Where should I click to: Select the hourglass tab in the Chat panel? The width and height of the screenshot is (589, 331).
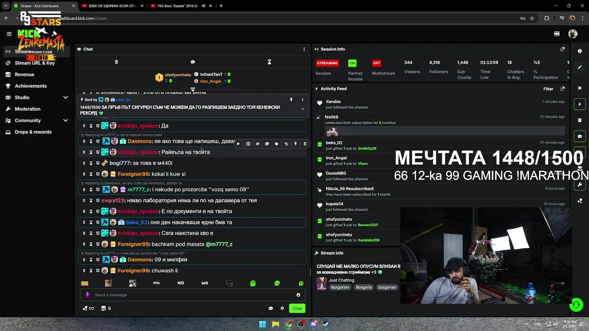(270, 62)
